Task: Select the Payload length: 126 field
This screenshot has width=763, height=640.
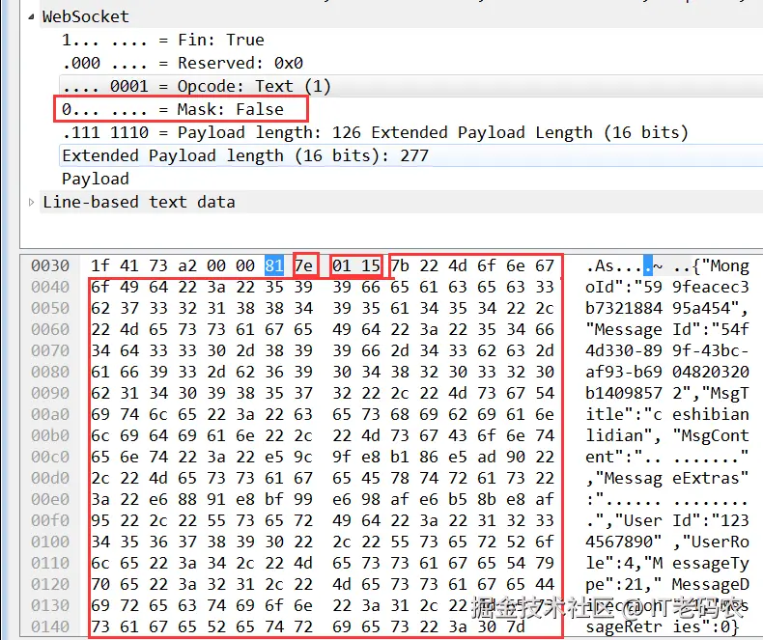Action: tap(375, 132)
